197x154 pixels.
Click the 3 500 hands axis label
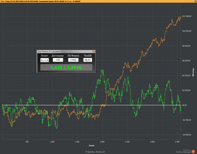pyautogui.click(x=177, y=142)
